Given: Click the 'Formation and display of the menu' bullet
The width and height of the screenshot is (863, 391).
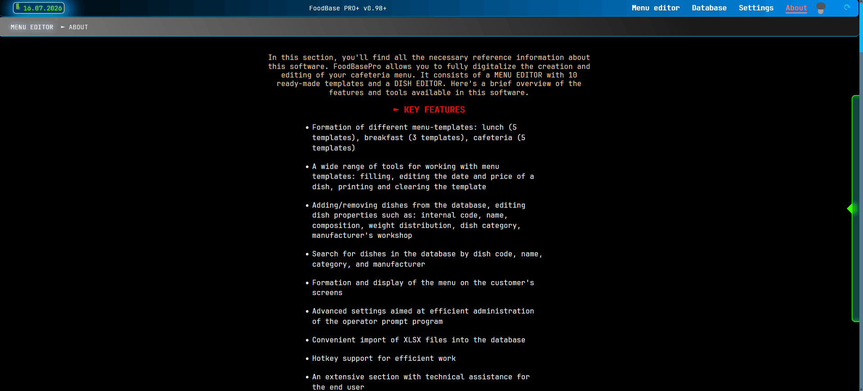Looking at the screenshot, I should pos(423,288).
